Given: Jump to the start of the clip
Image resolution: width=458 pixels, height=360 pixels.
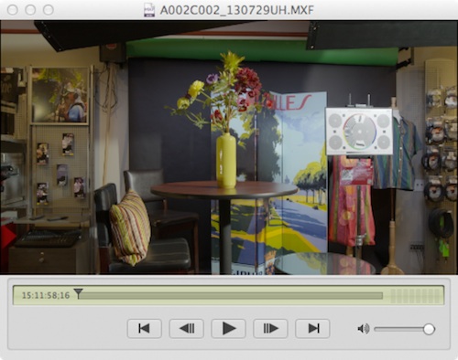Looking at the screenshot, I should coord(144,328).
